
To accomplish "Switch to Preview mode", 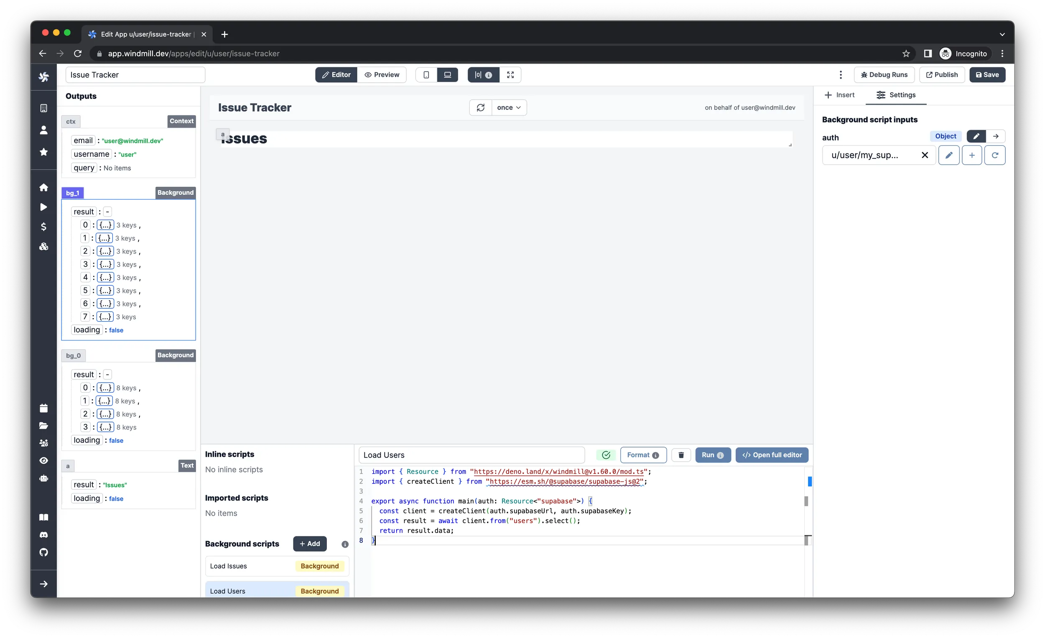I will 382,75.
